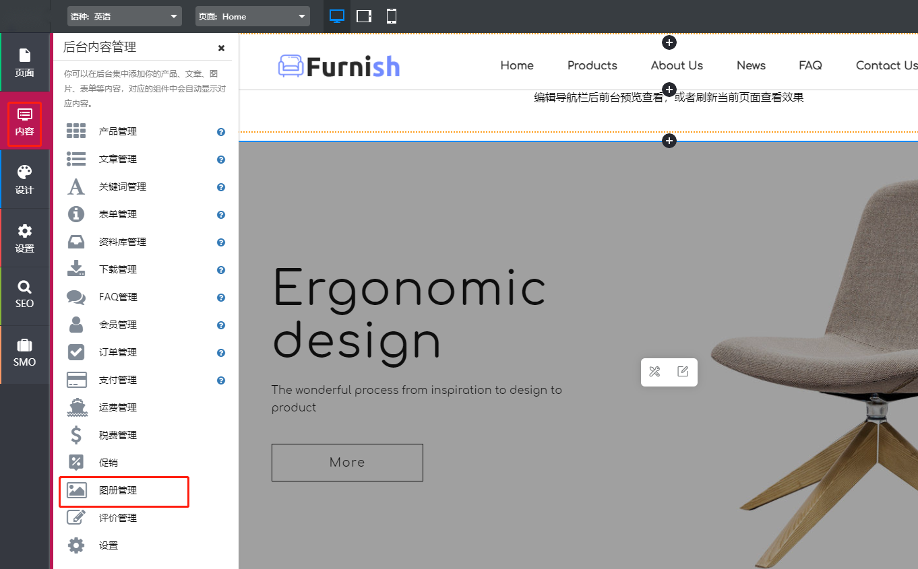
Task: Expand the 语种 language dropdown
Action: click(x=125, y=16)
